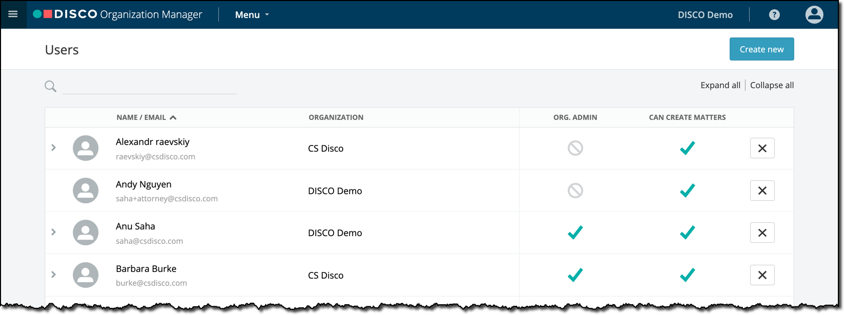Open the hamburger navigation menu
844x315 pixels.
click(13, 14)
